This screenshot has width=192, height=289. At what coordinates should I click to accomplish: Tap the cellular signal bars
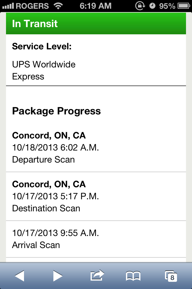pos(7,6)
